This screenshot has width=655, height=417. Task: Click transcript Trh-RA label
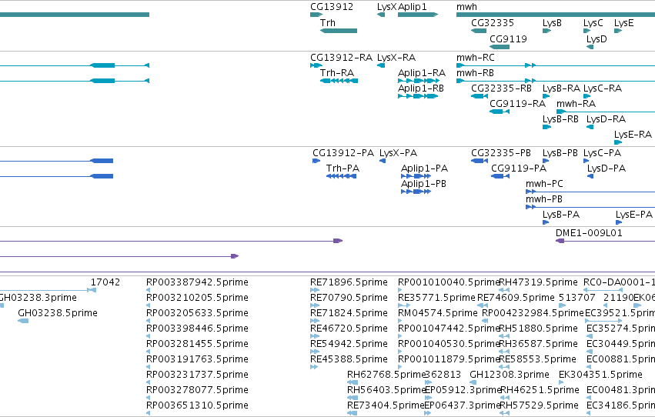coord(337,72)
